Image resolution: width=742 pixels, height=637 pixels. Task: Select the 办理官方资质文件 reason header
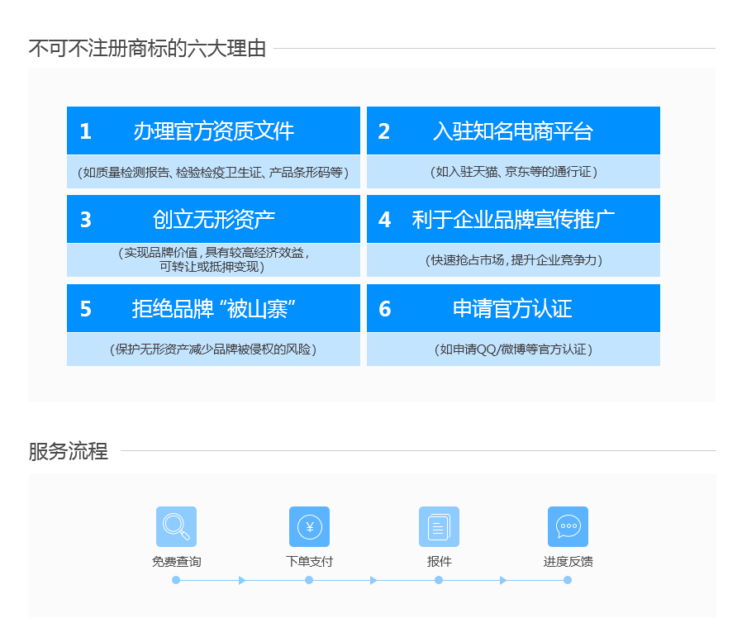click(x=213, y=131)
